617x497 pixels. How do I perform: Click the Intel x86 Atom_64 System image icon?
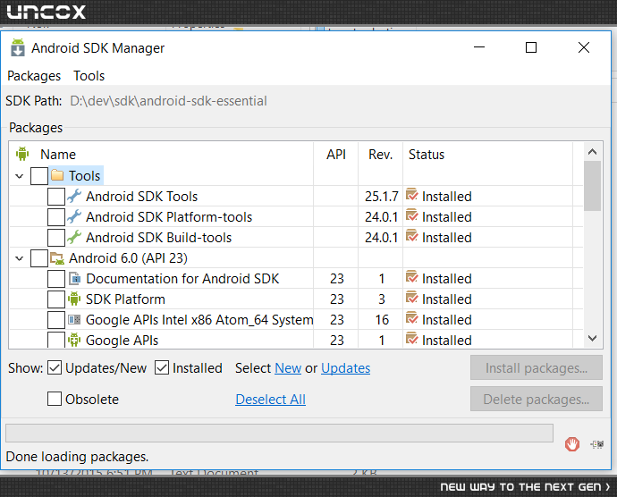tap(74, 319)
